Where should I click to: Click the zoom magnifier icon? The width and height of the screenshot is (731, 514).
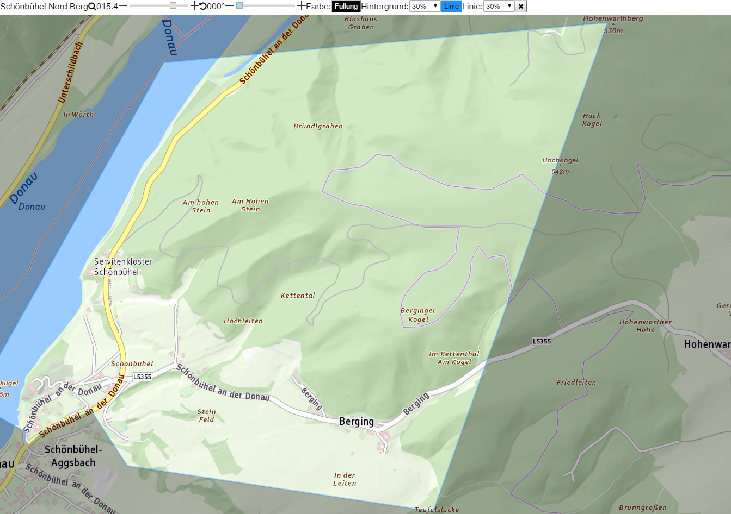[x=92, y=7]
